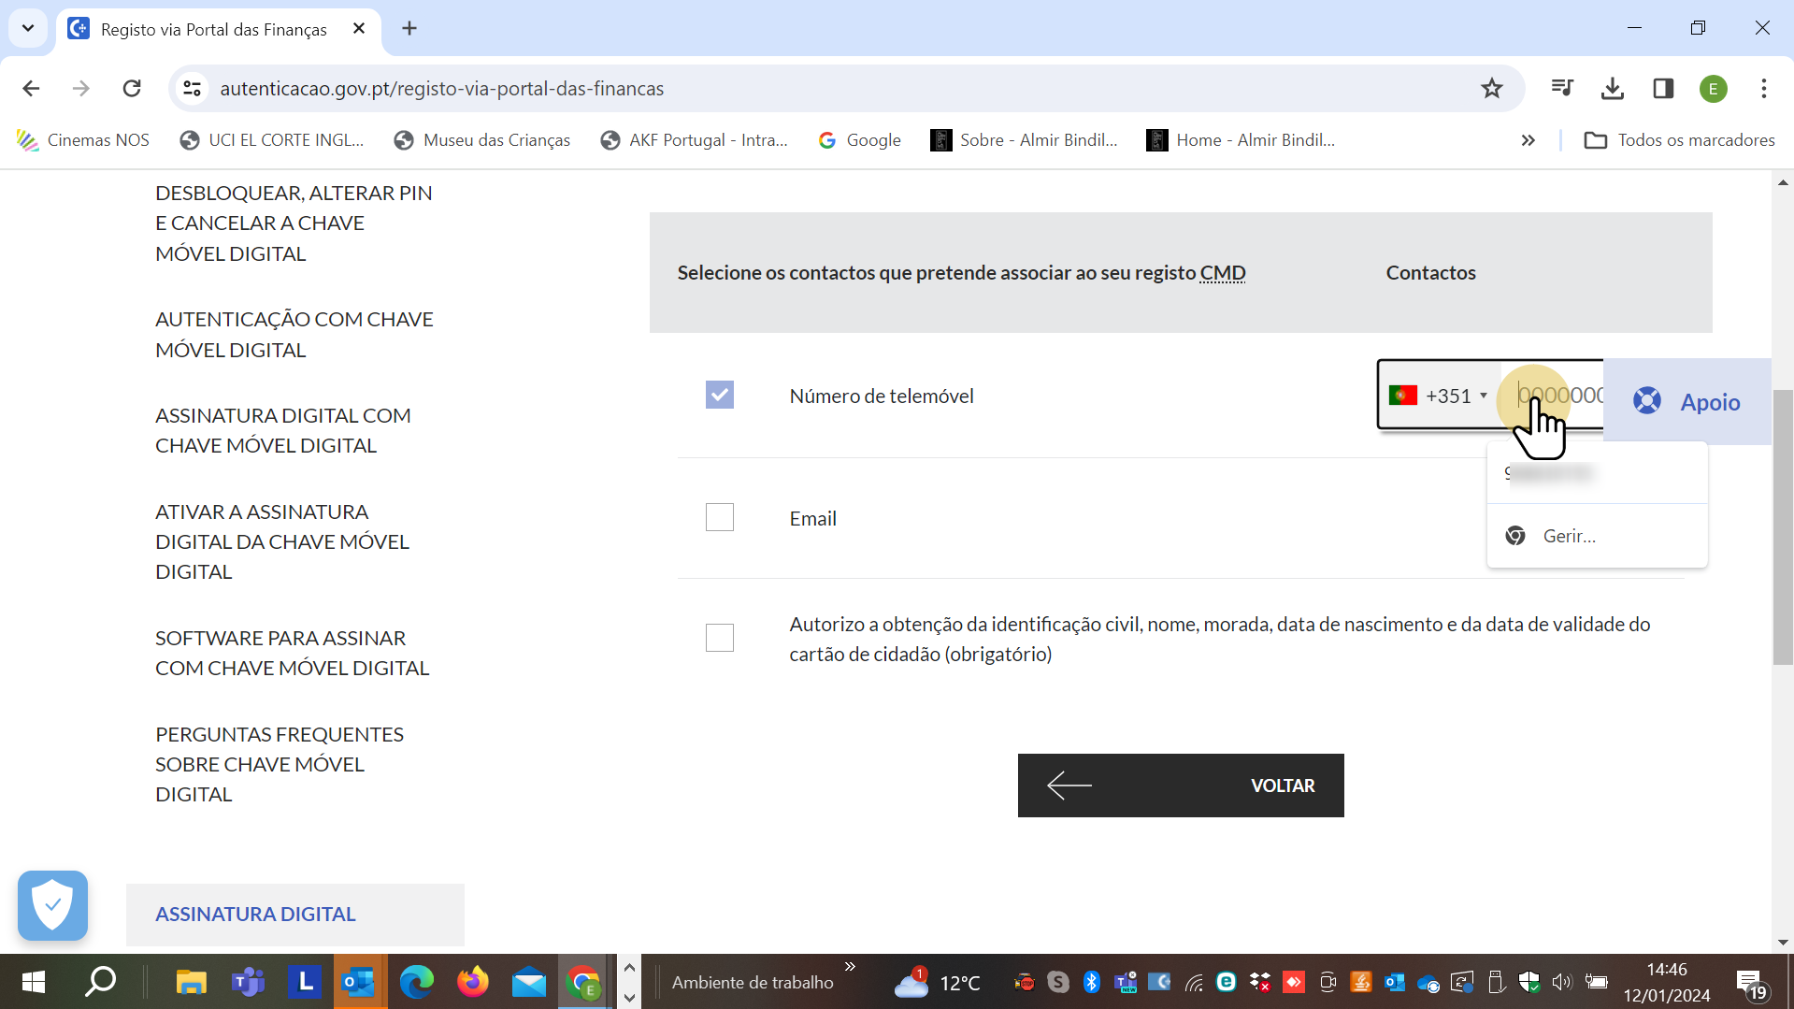Open the +351 country code dropdown

pos(1440,396)
